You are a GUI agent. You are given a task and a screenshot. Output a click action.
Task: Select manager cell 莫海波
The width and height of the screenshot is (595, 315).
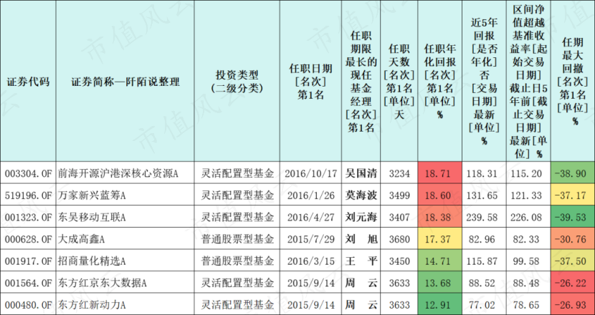point(361,195)
